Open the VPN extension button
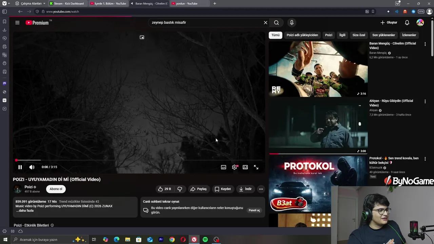This screenshot has width=434, height=244. [x=421, y=12]
